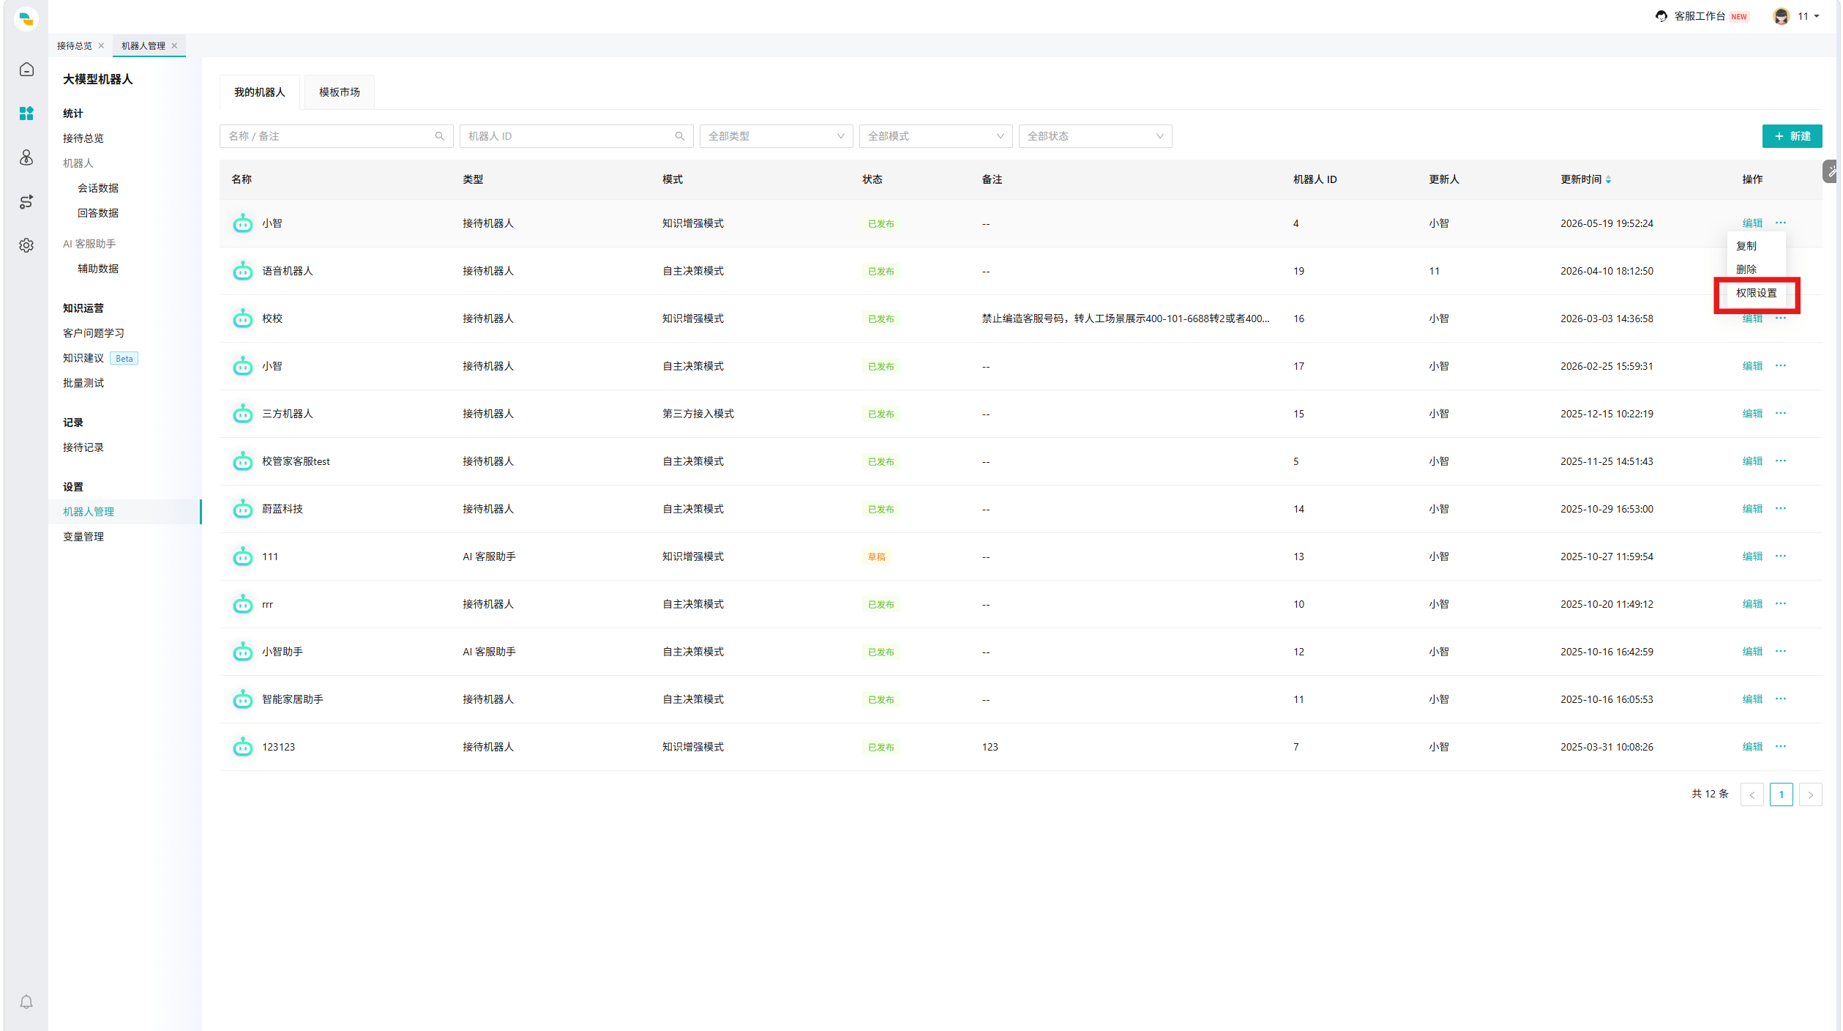This screenshot has width=1843, height=1031.
Task: Open 变量管理 in the sidebar
Action: 83,537
